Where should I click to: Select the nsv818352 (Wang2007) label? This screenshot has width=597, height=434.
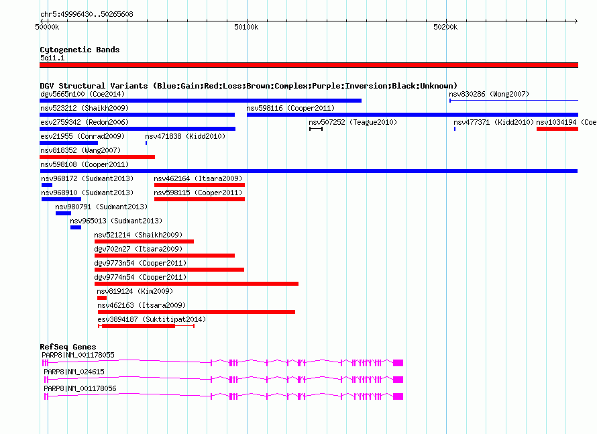pos(80,150)
